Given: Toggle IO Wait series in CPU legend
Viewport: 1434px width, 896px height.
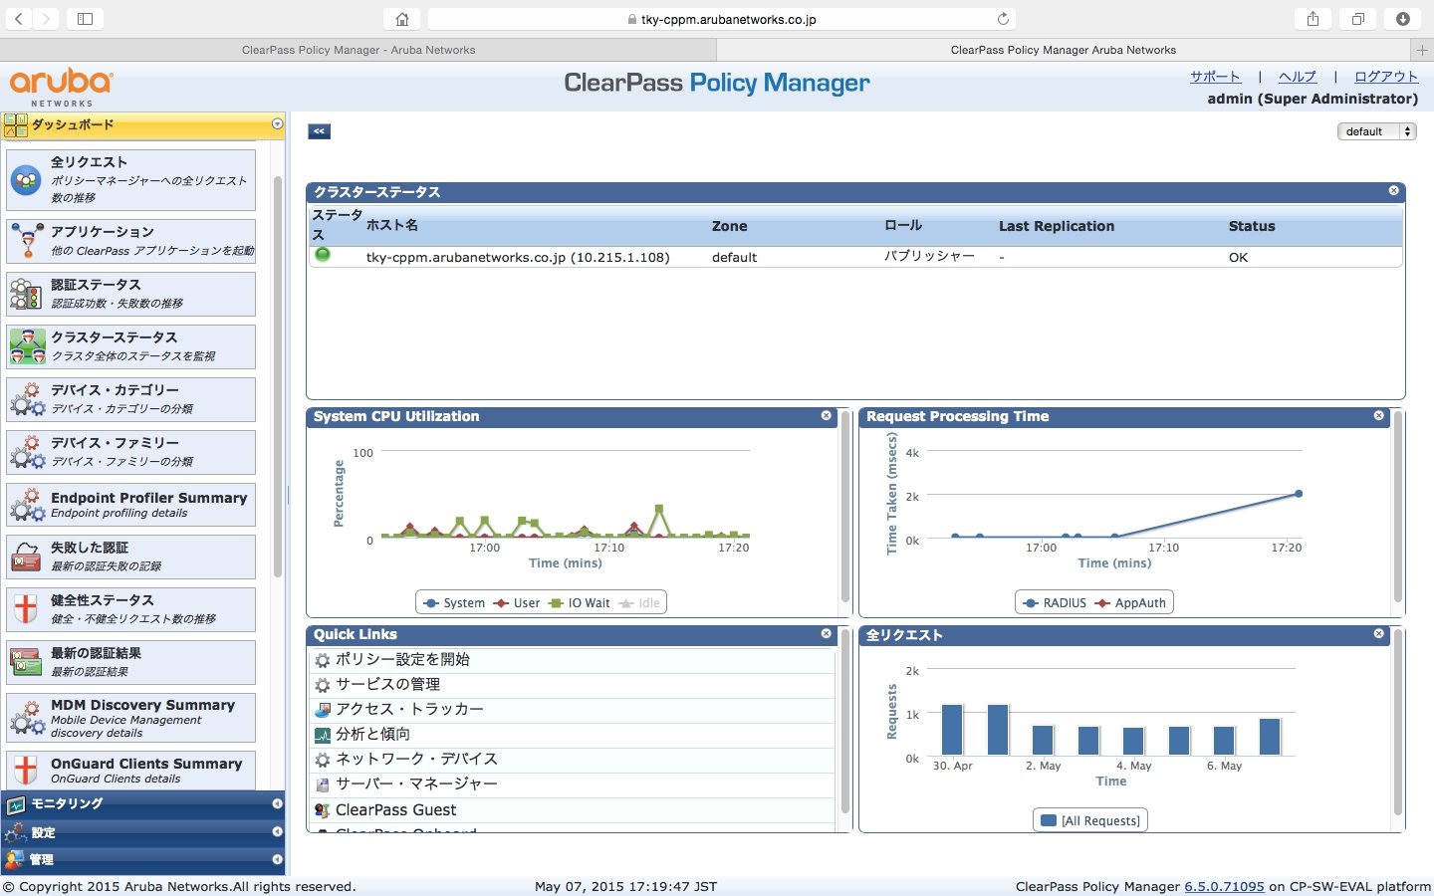Looking at the screenshot, I should 580,603.
